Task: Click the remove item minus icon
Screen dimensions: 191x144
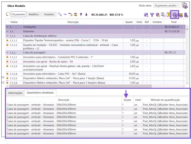Action: (65, 14)
